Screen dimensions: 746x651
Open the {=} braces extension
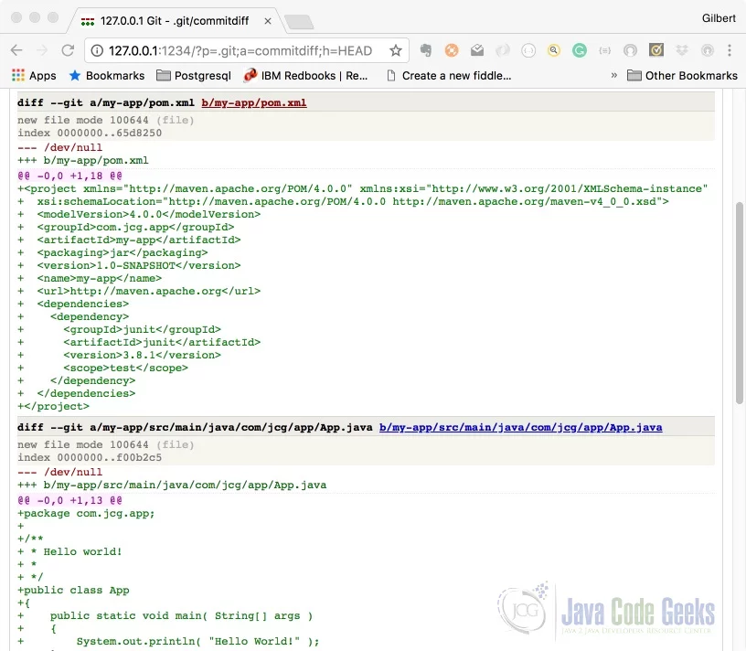[x=604, y=50]
